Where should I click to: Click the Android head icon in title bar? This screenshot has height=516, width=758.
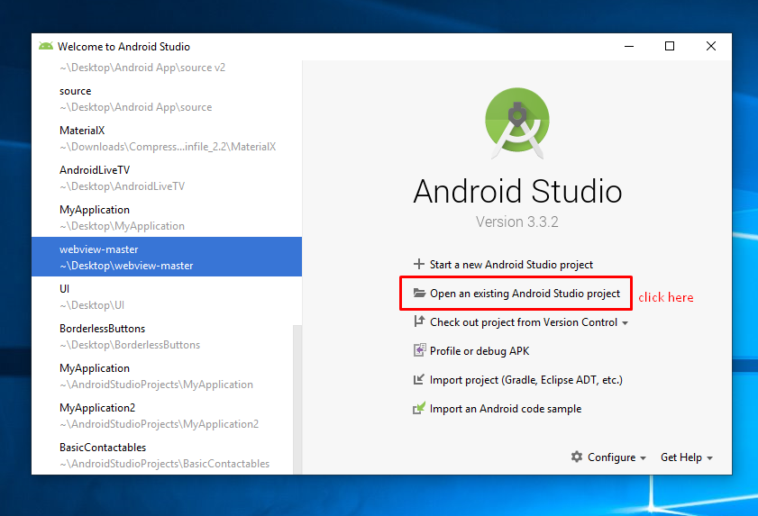(46, 47)
